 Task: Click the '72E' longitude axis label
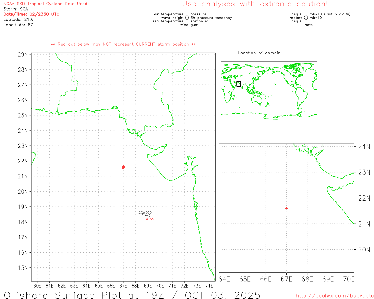(185, 286)
